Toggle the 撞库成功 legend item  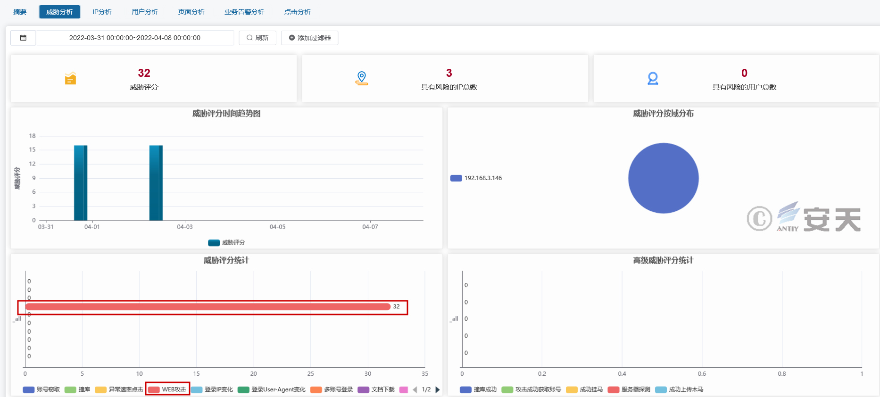point(479,389)
